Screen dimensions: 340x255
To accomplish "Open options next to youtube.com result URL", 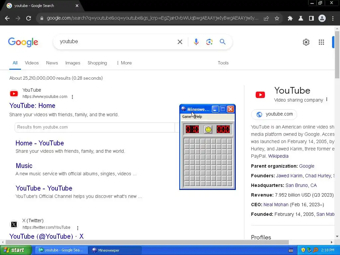I will pos(72,97).
